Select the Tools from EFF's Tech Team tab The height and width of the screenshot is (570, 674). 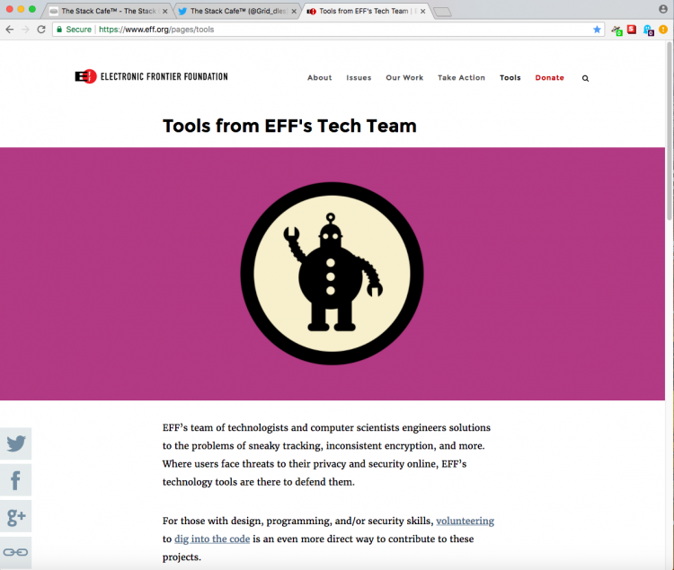tap(366, 11)
